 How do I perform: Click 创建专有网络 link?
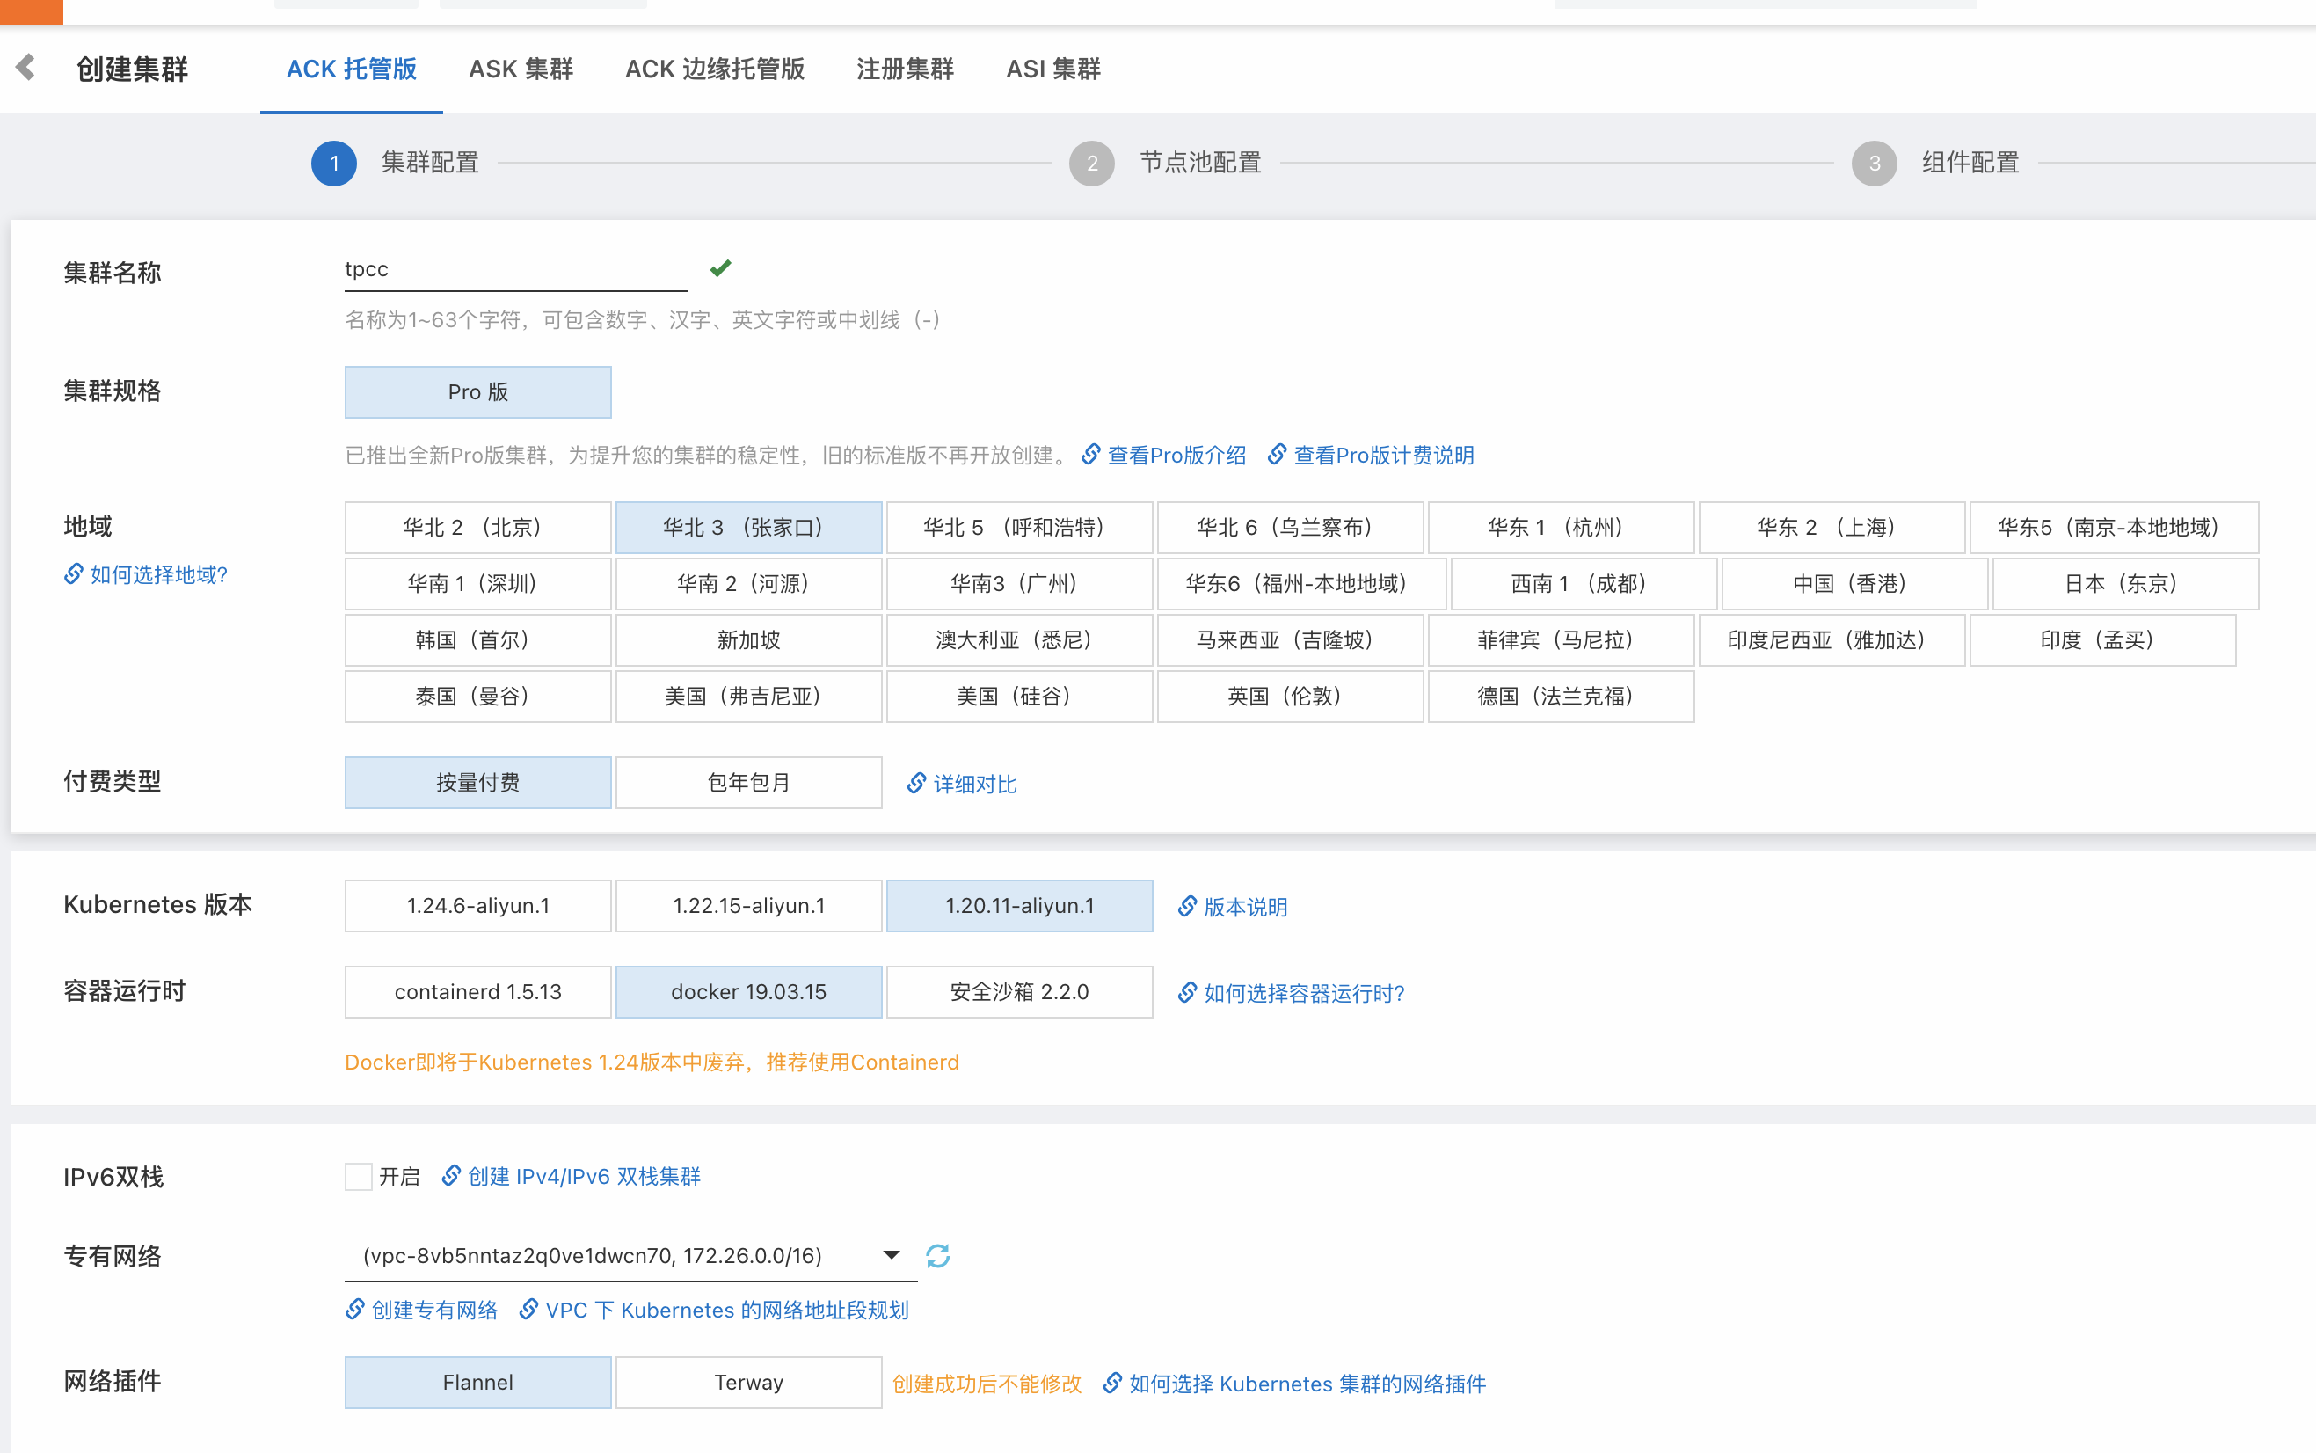pyautogui.click(x=434, y=1310)
